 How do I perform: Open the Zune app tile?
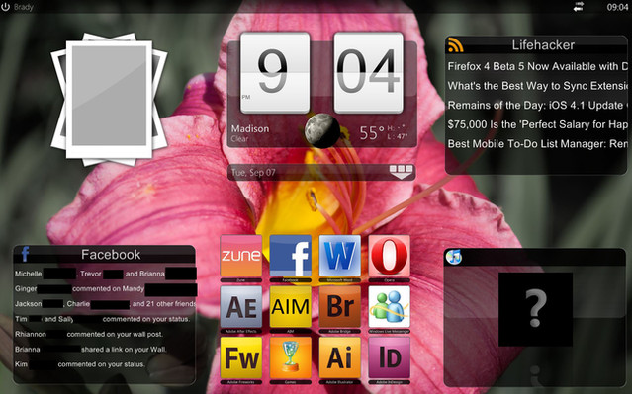tap(241, 256)
